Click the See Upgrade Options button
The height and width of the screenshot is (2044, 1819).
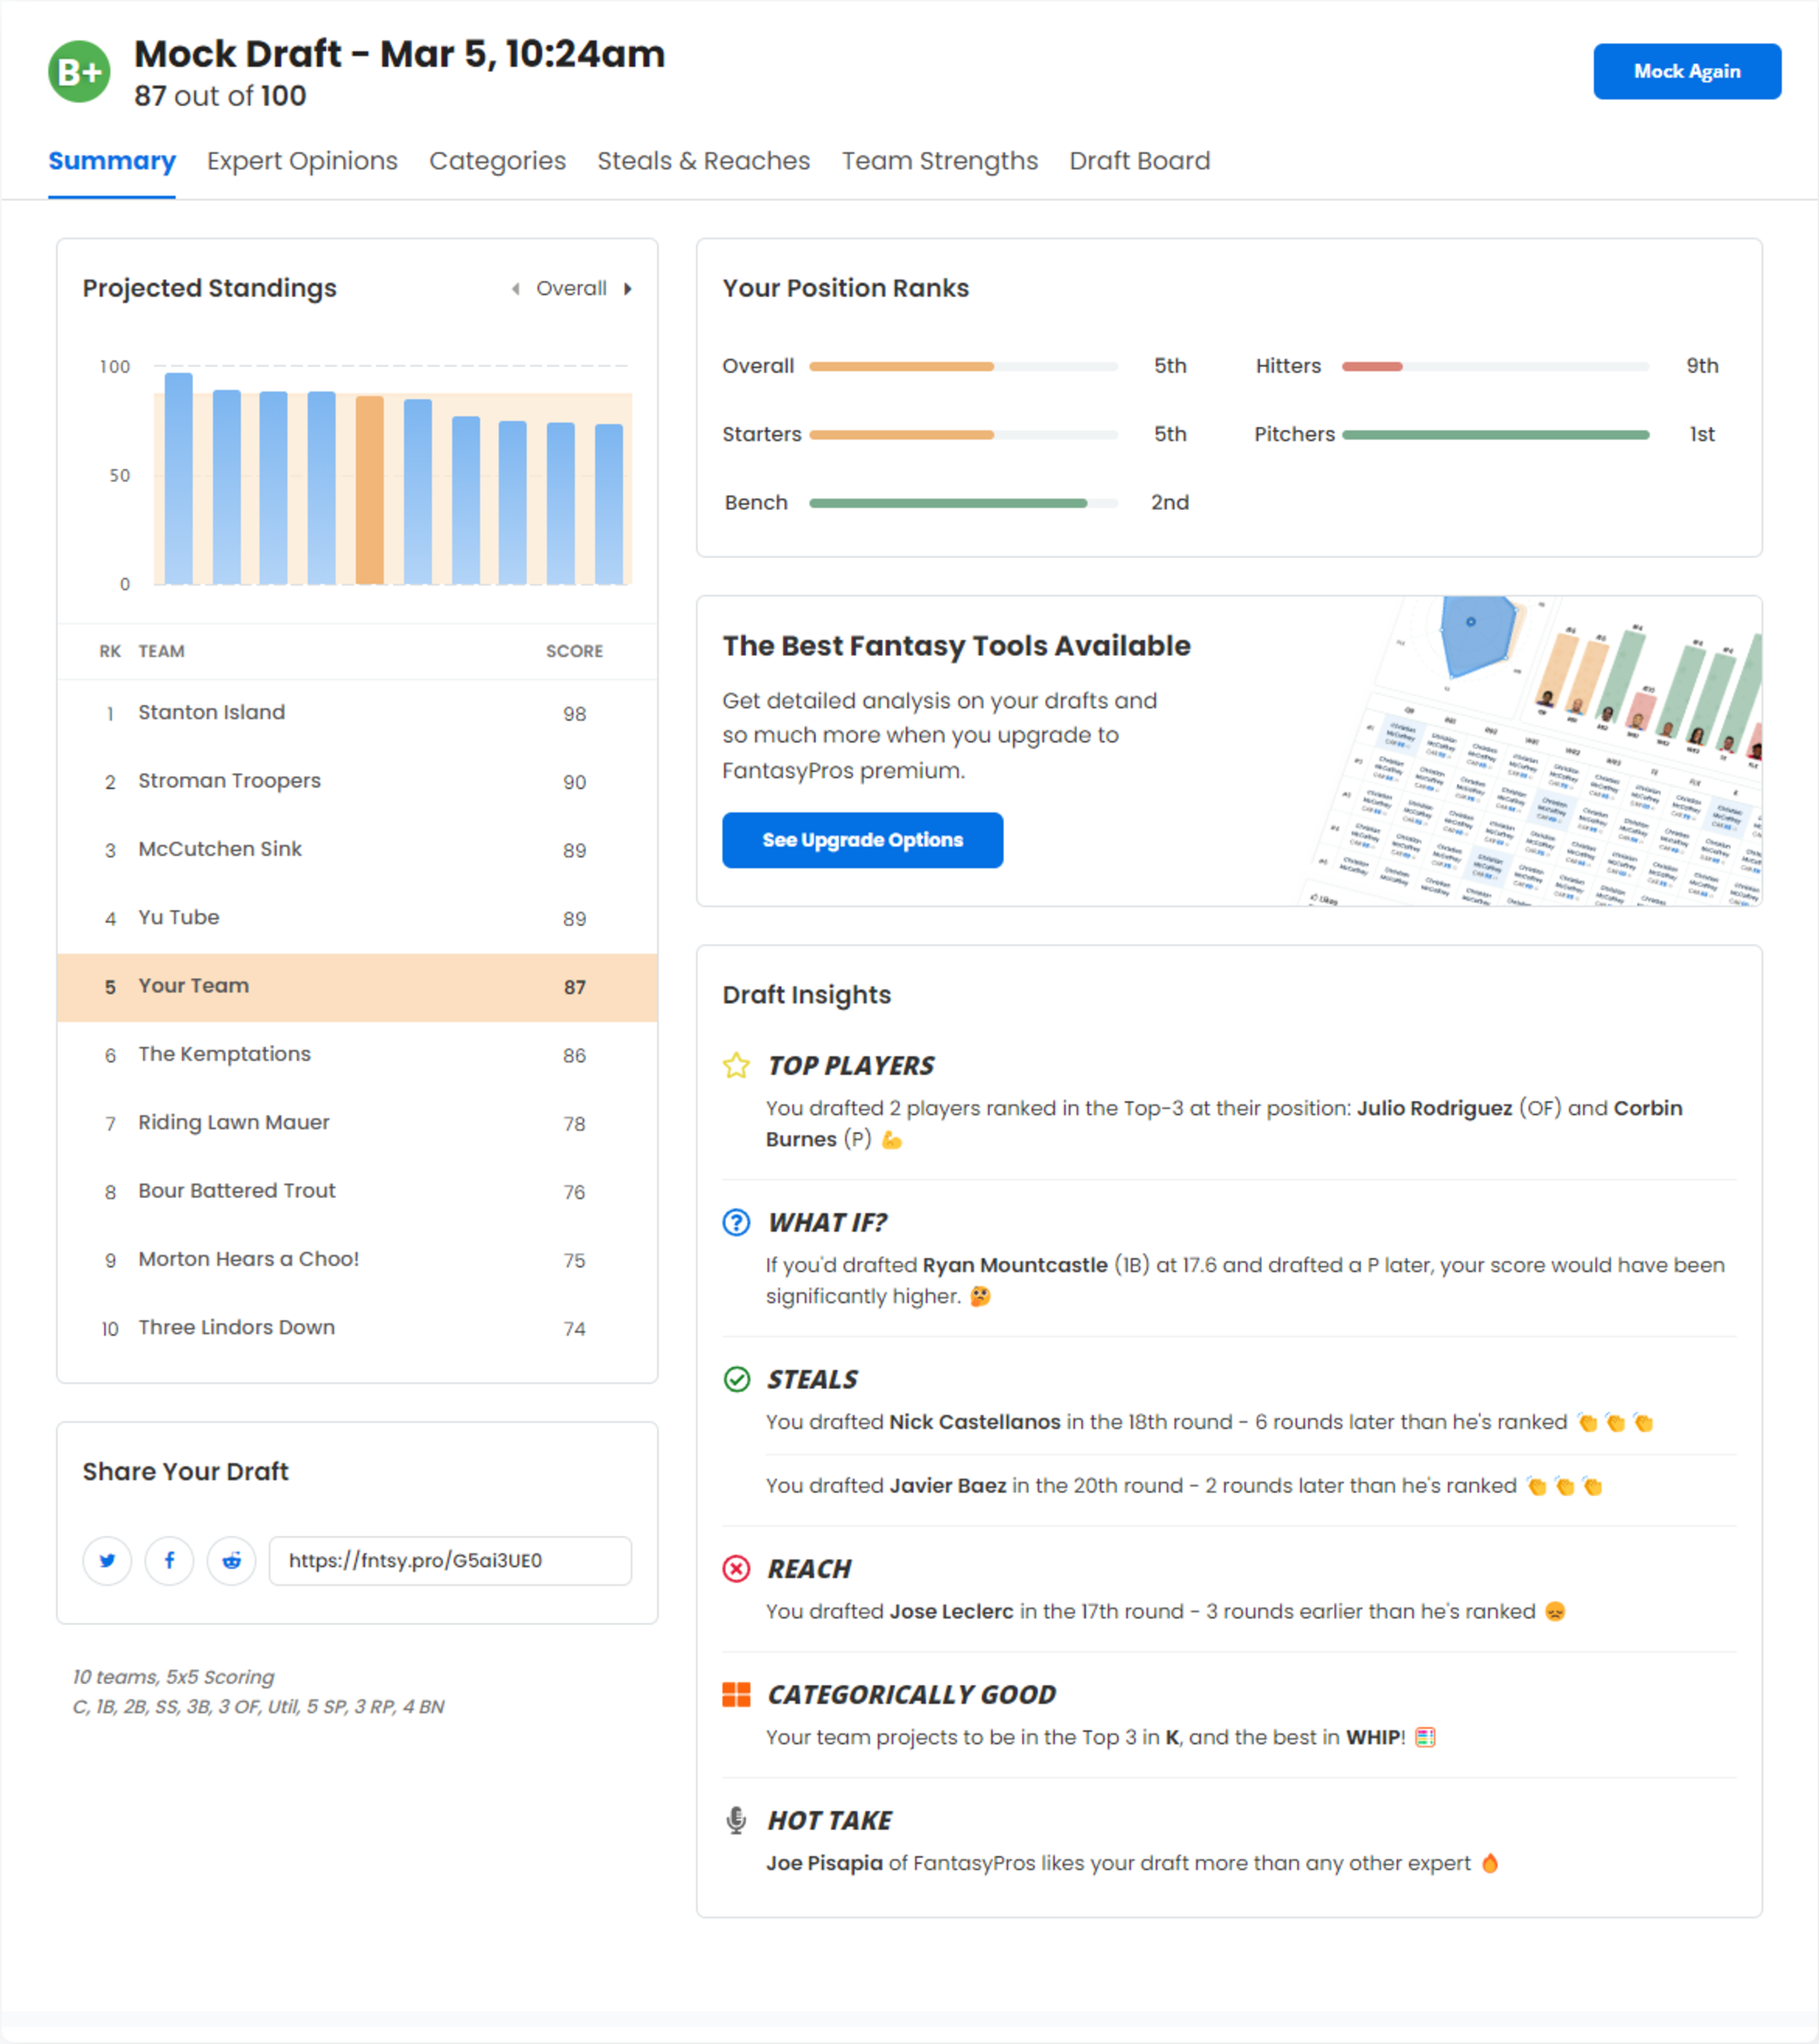coord(861,839)
